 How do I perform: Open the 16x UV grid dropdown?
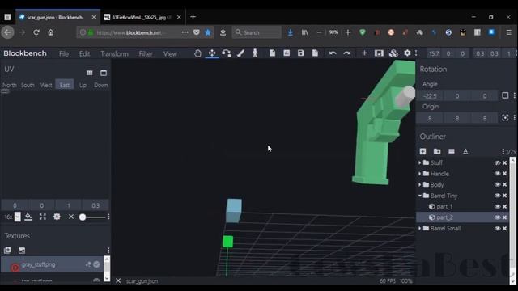point(18,217)
